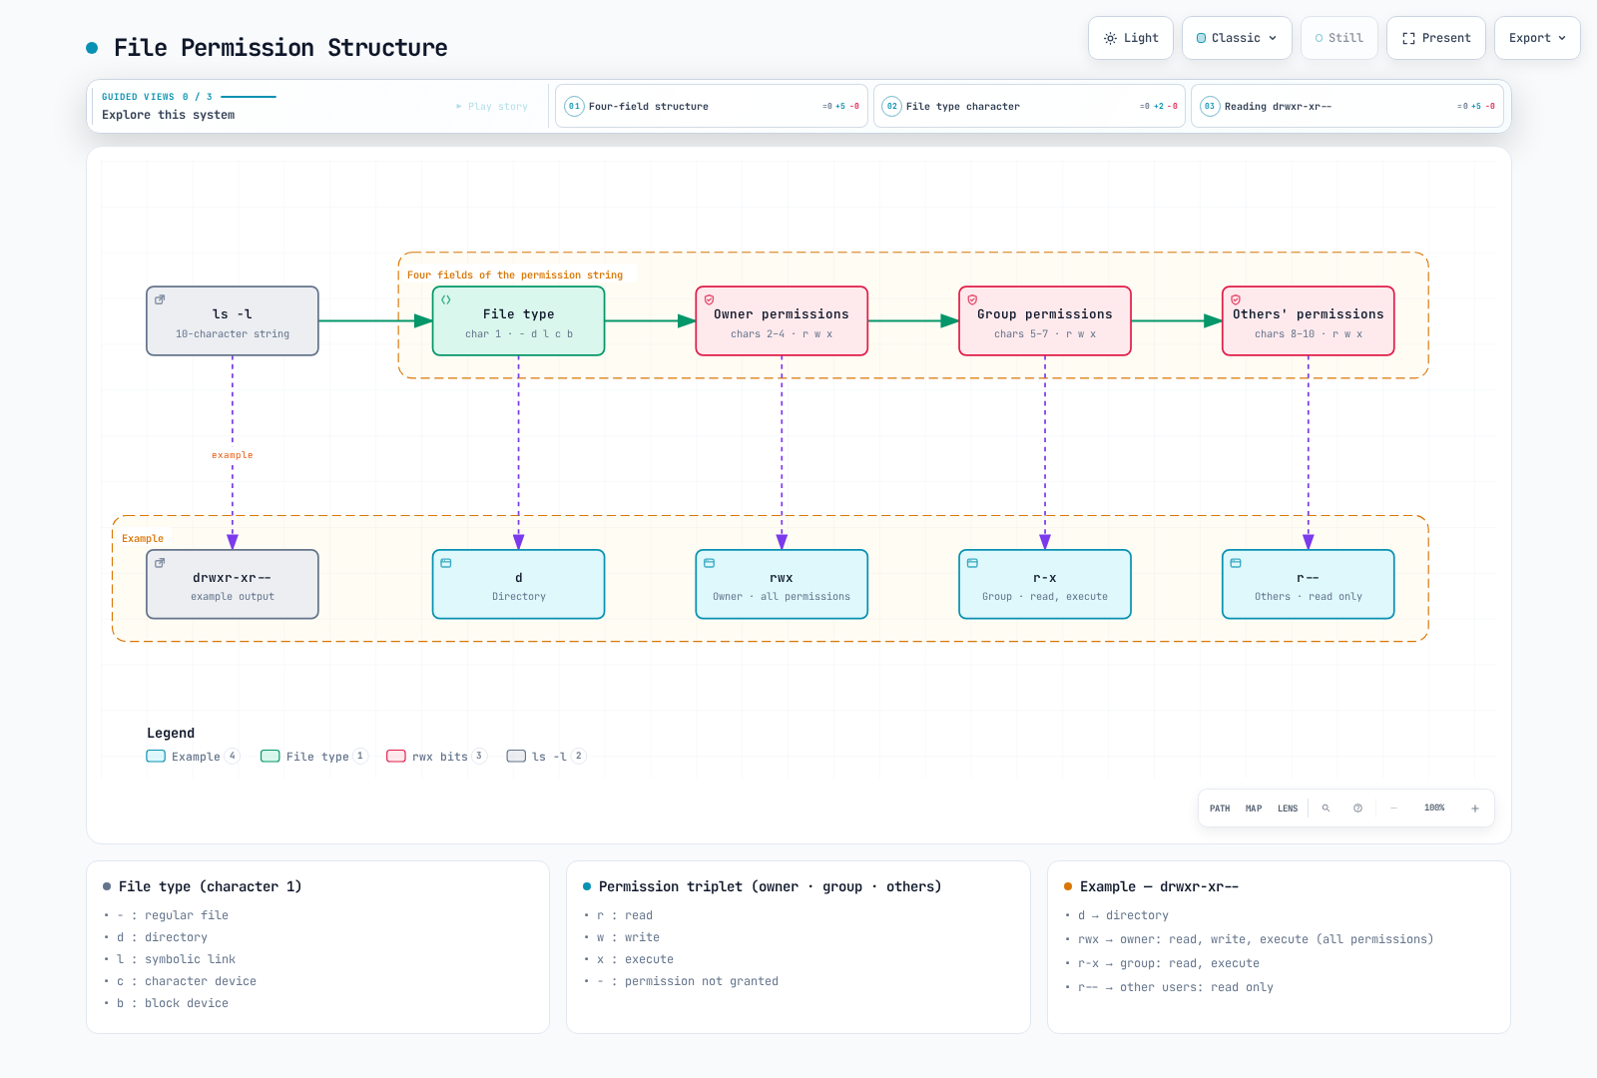Zoom in with the plus icon
Image resolution: width=1597 pixels, height=1078 pixels.
click(x=1475, y=808)
